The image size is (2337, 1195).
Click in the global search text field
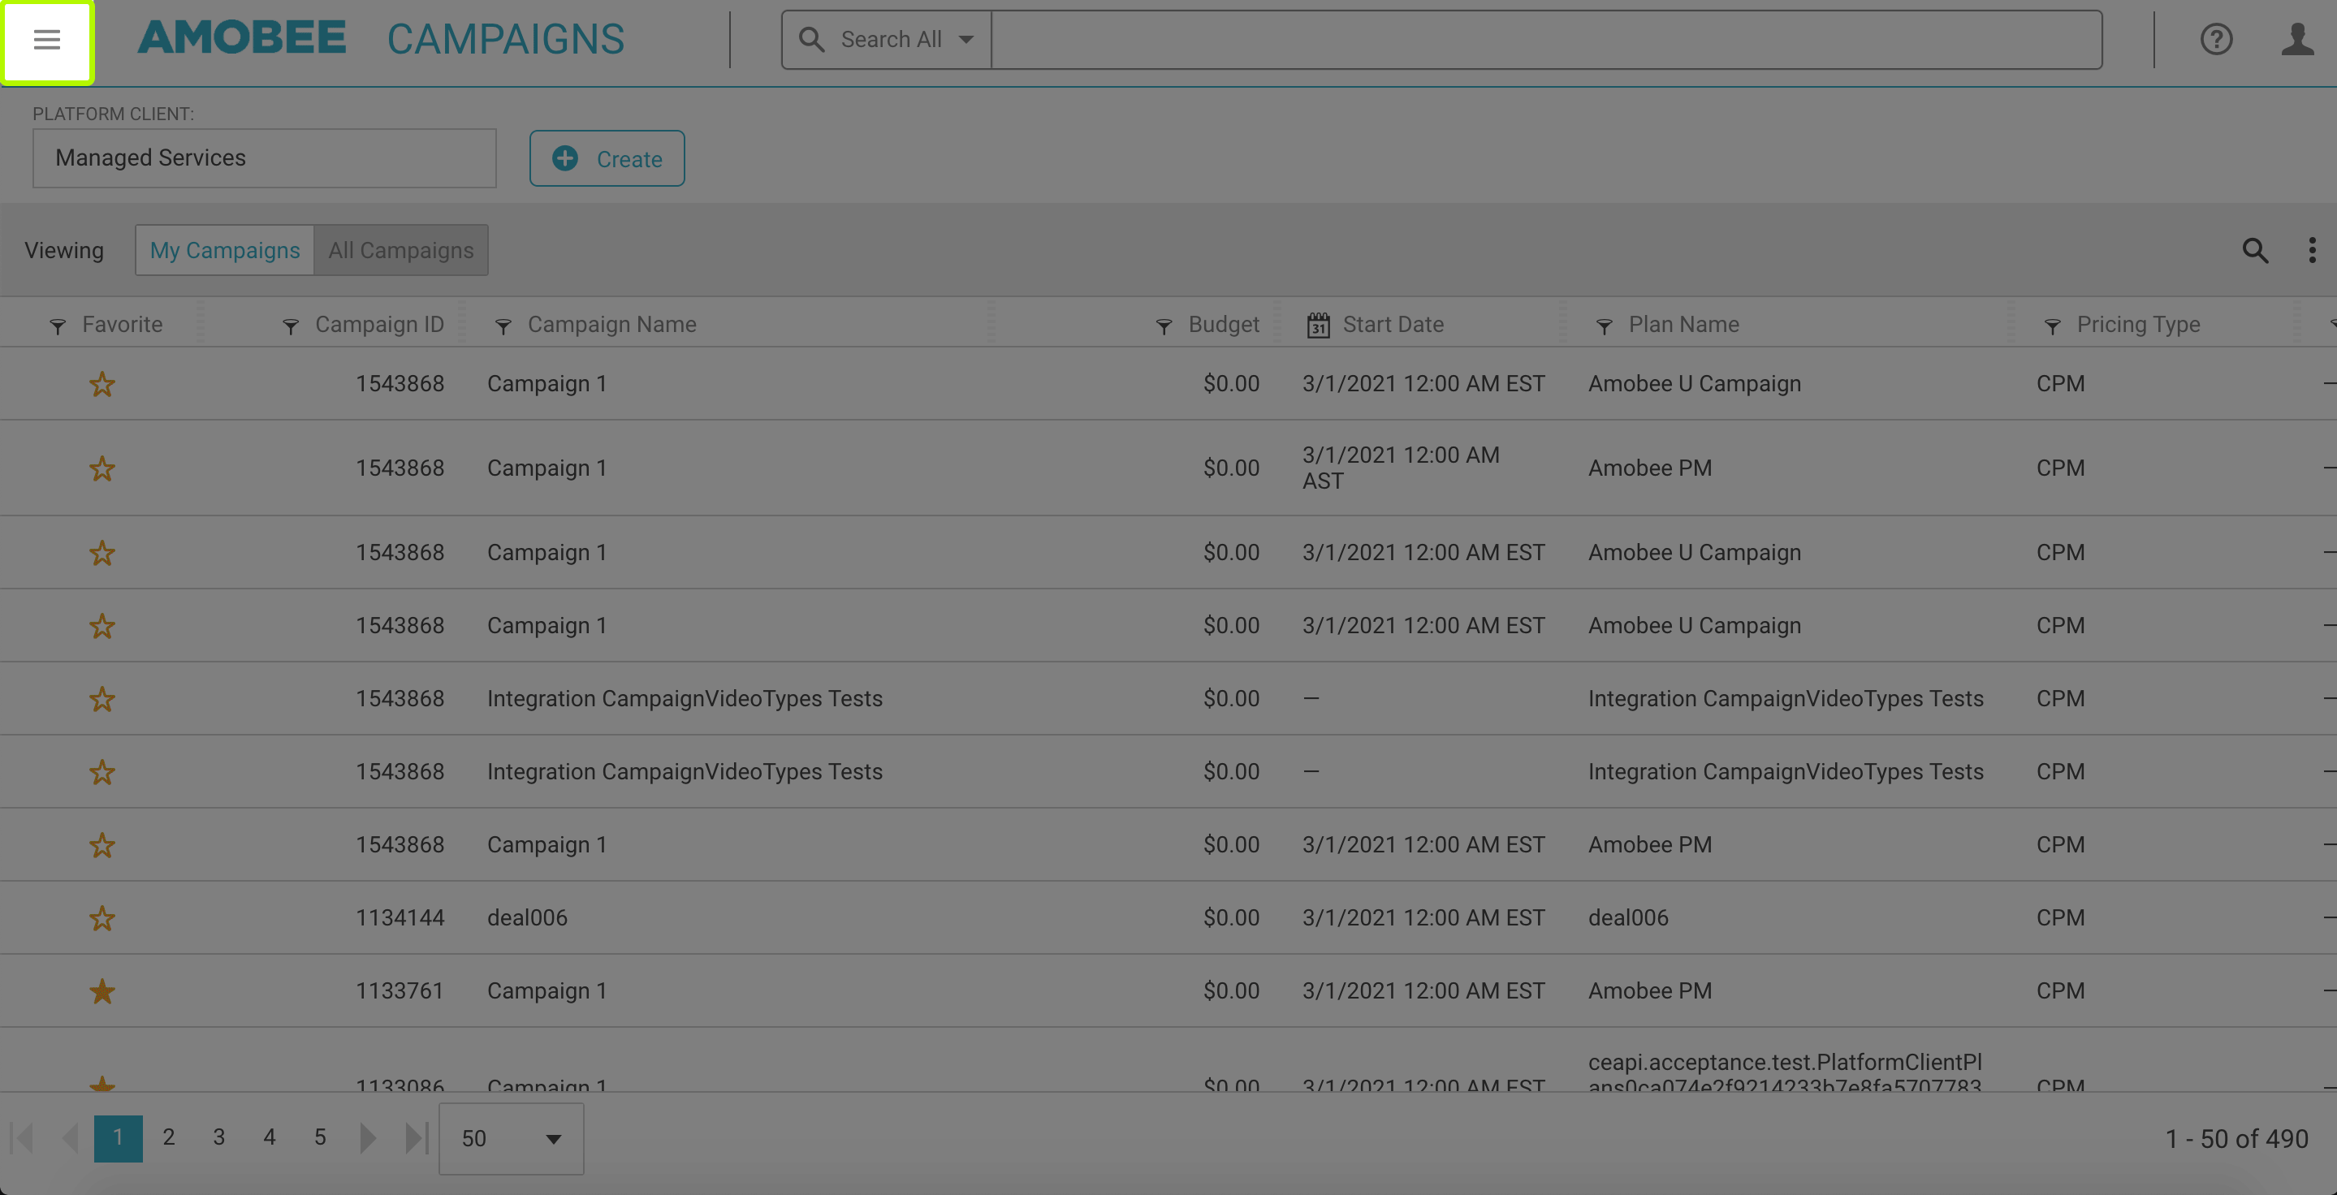click(x=1546, y=39)
